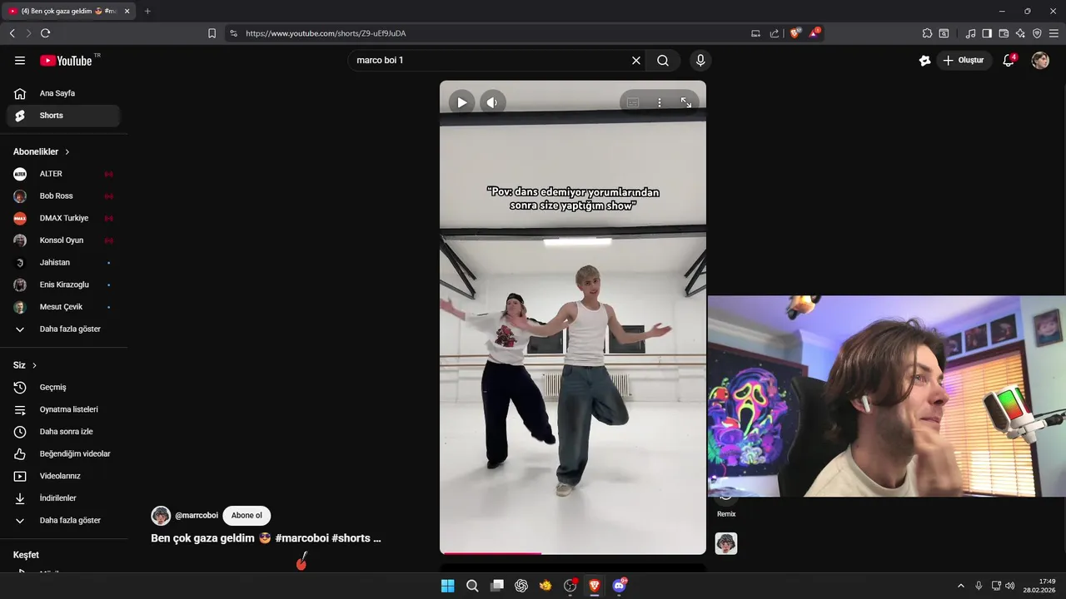Open the star sparkle icon beside Oluştur
Image resolution: width=1066 pixels, height=599 pixels.
(x=924, y=61)
